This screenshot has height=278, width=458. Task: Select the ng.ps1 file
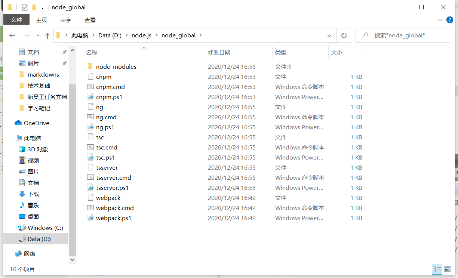point(105,127)
